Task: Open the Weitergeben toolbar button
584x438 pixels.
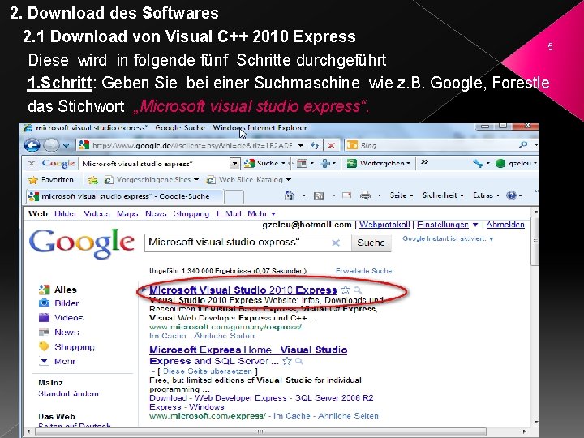Action: tap(378, 163)
